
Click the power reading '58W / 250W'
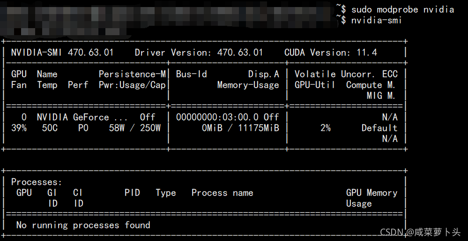coord(134,128)
